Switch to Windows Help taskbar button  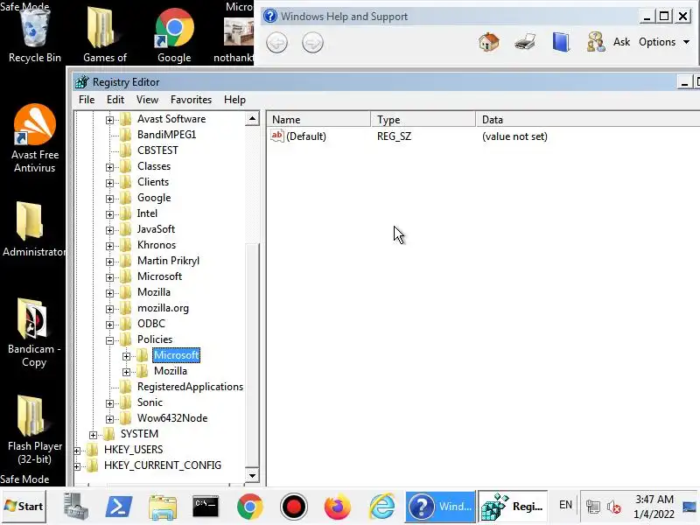(440, 507)
